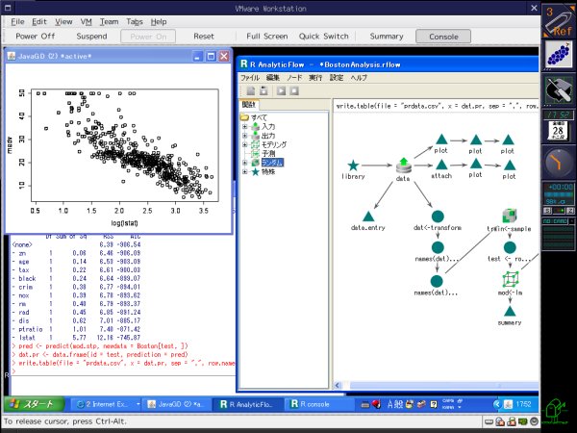Screen dimensions: 577x433
Task: Select the library star node in the flow
Action: tap(353, 166)
